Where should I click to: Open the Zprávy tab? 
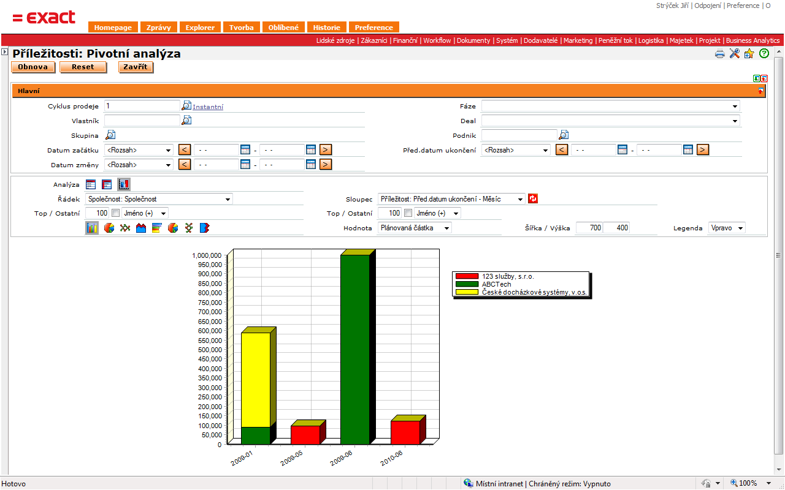click(x=159, y=28)
